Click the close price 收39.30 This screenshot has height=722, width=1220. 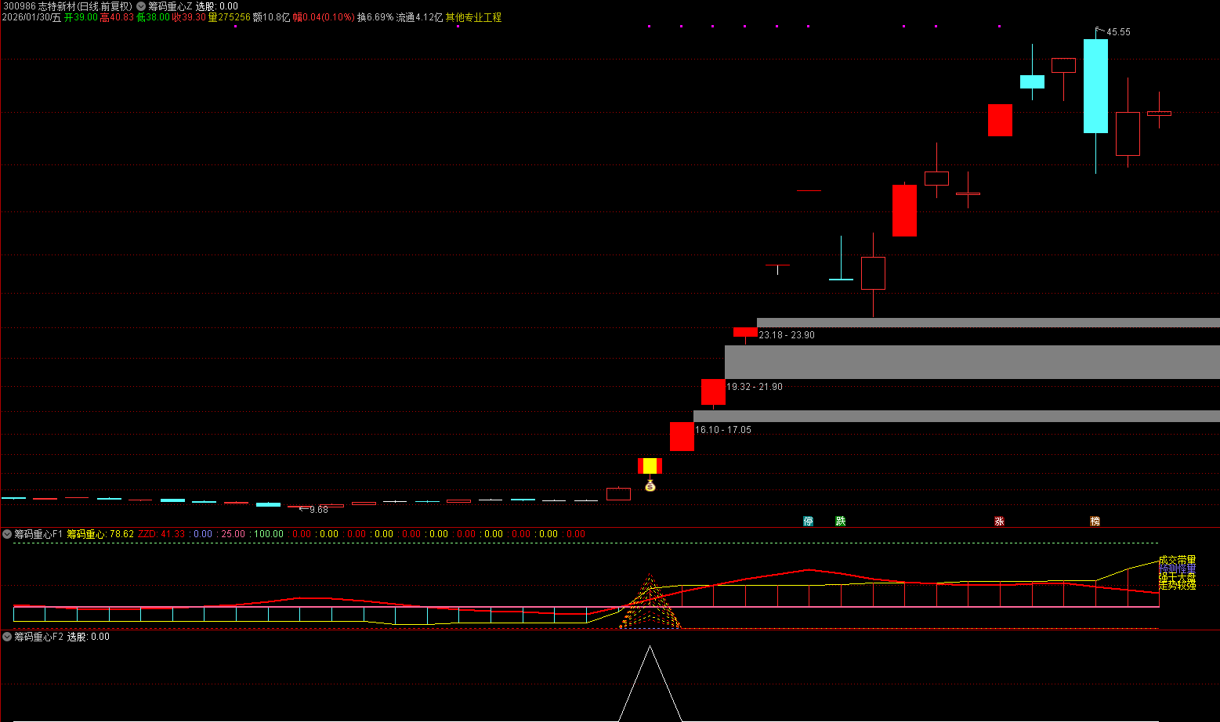(x=189, y=17)
